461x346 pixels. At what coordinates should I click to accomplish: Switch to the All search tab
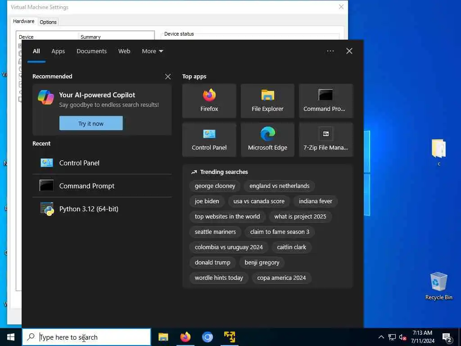pyautogui.click(x=36, y=51)
